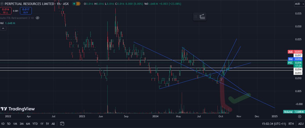Click the 2024 time axis label
The height and width of the screenshot is (128, 305).
point(155,117)
